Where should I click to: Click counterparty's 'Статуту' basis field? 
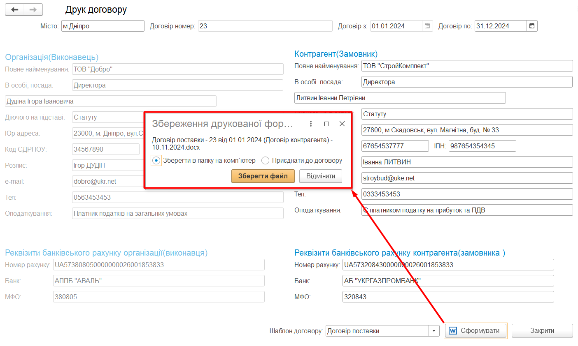pos(467,114)
